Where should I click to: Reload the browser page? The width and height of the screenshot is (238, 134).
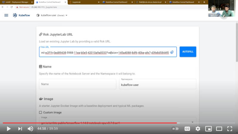tap(12, 7)
